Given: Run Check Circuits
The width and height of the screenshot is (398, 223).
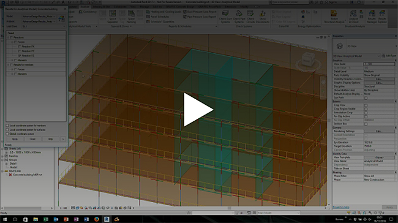Looking at the screenshot, I should point(250,17).
